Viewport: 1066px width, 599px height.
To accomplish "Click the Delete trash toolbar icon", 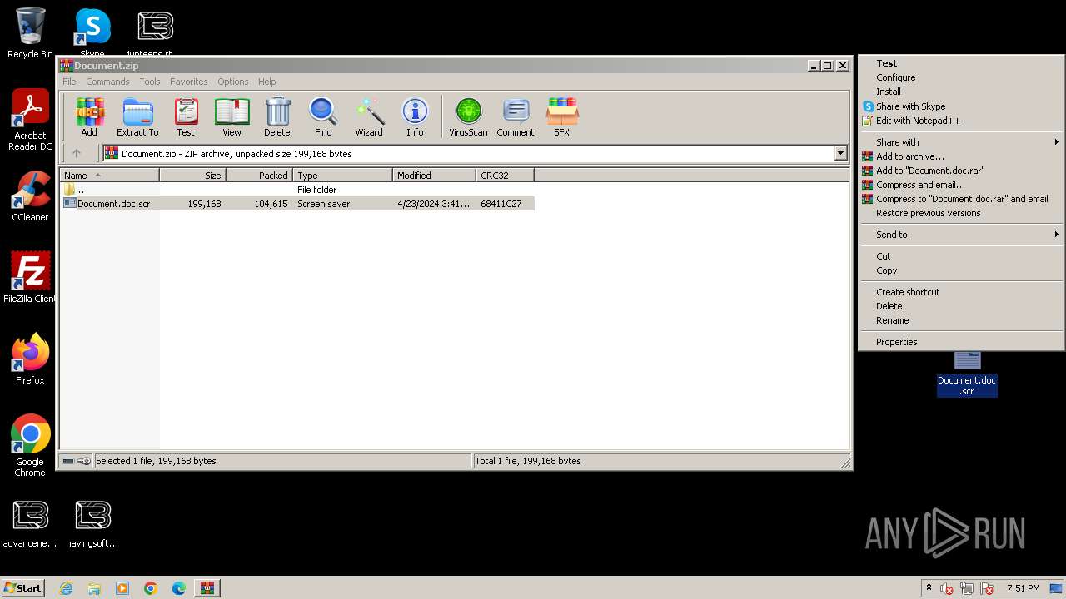I will tap(277, 117).
